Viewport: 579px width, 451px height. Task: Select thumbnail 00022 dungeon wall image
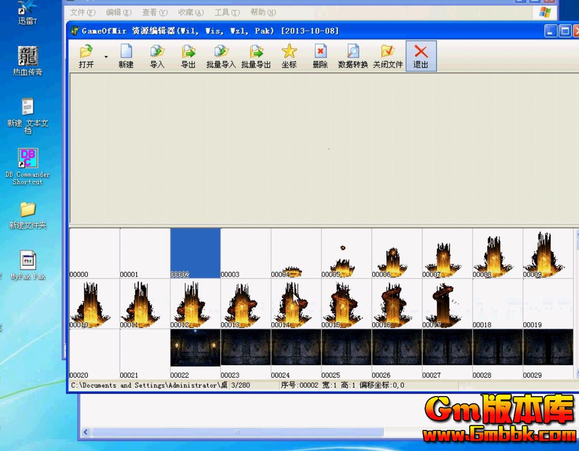point(195,350)
